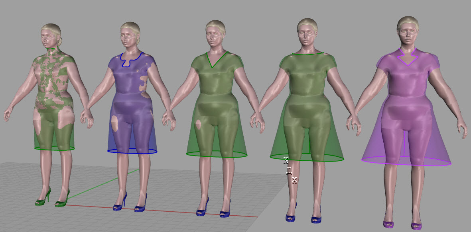This screenshot has width=471, height=232.
Task: Pick the green boat-neck curve on fourth mannequin
Action: (x=307, y=55)
